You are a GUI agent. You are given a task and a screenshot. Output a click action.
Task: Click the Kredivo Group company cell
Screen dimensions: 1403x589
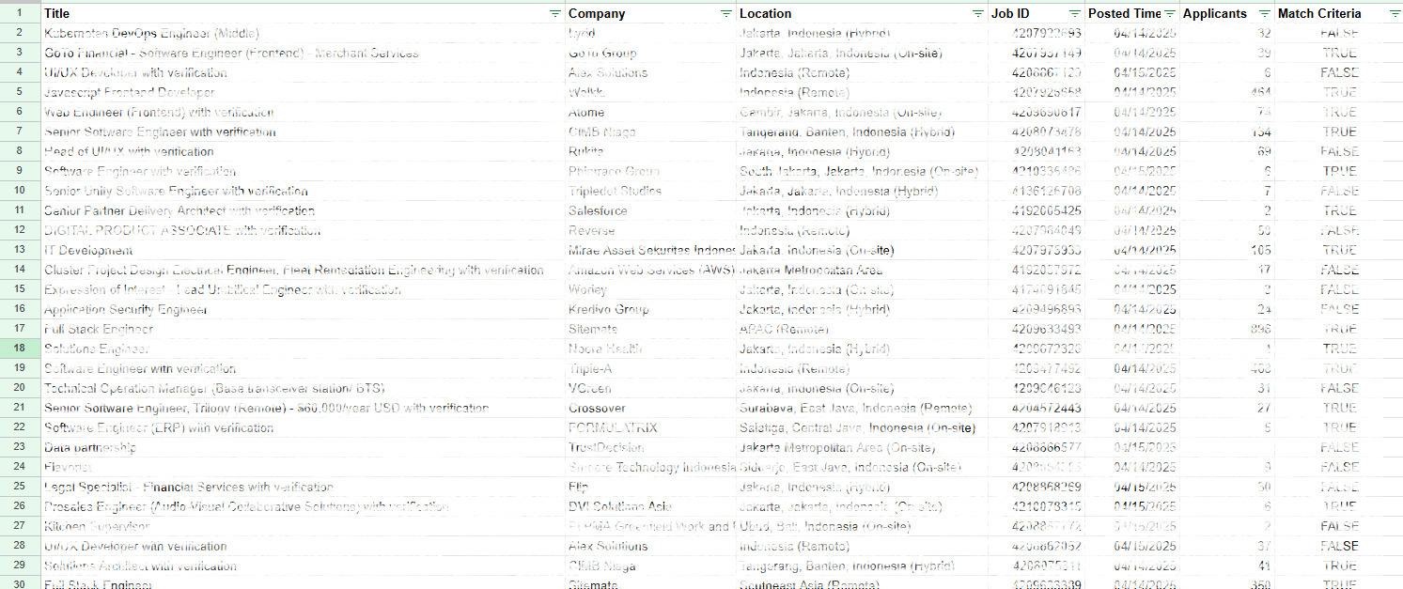[650, 309]
